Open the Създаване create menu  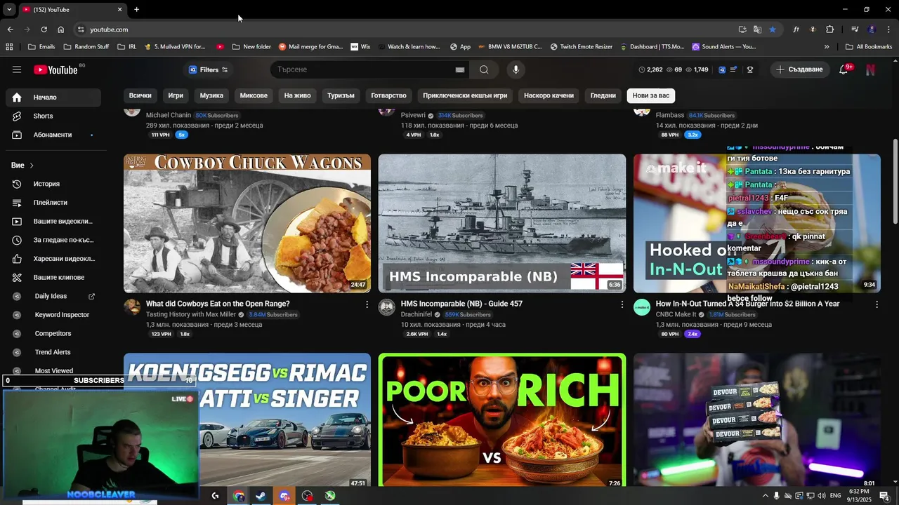799,69
